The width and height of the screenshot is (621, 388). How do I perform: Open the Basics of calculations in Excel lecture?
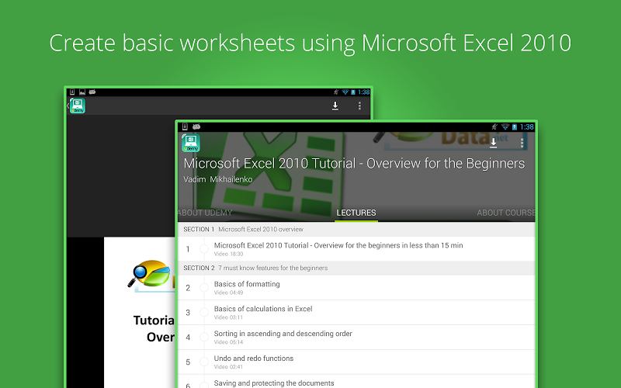(x=356, y=313)
